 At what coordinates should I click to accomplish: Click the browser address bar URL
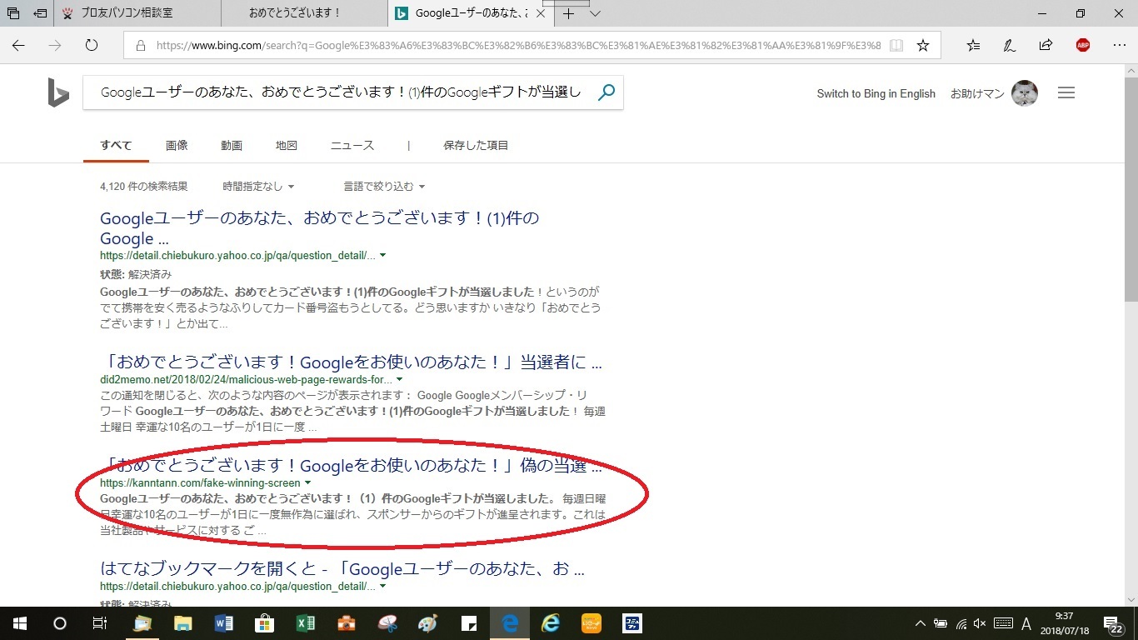pyautogui.click(x=517, y=46)
